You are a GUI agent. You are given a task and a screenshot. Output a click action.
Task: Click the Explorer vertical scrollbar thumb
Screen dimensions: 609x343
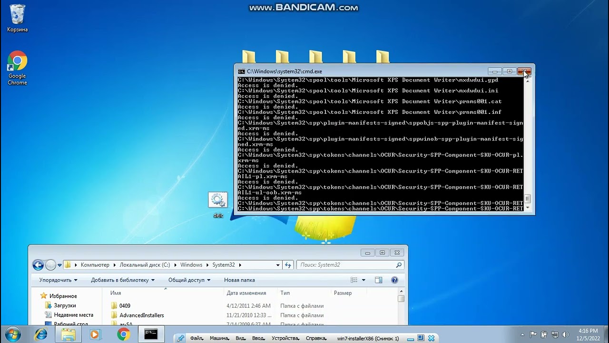pyautogui.click(x=401, y=299)
